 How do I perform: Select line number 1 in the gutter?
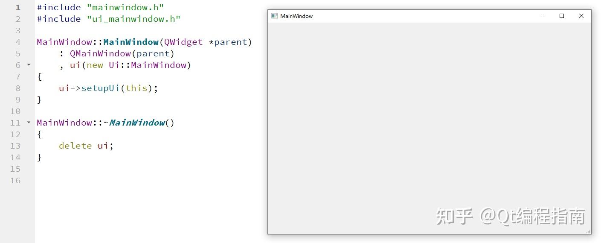[x=17, y=8]
